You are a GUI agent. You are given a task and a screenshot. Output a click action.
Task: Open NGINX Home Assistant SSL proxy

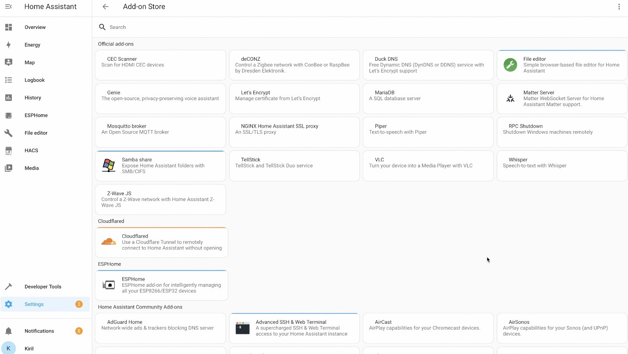[294, 132]
